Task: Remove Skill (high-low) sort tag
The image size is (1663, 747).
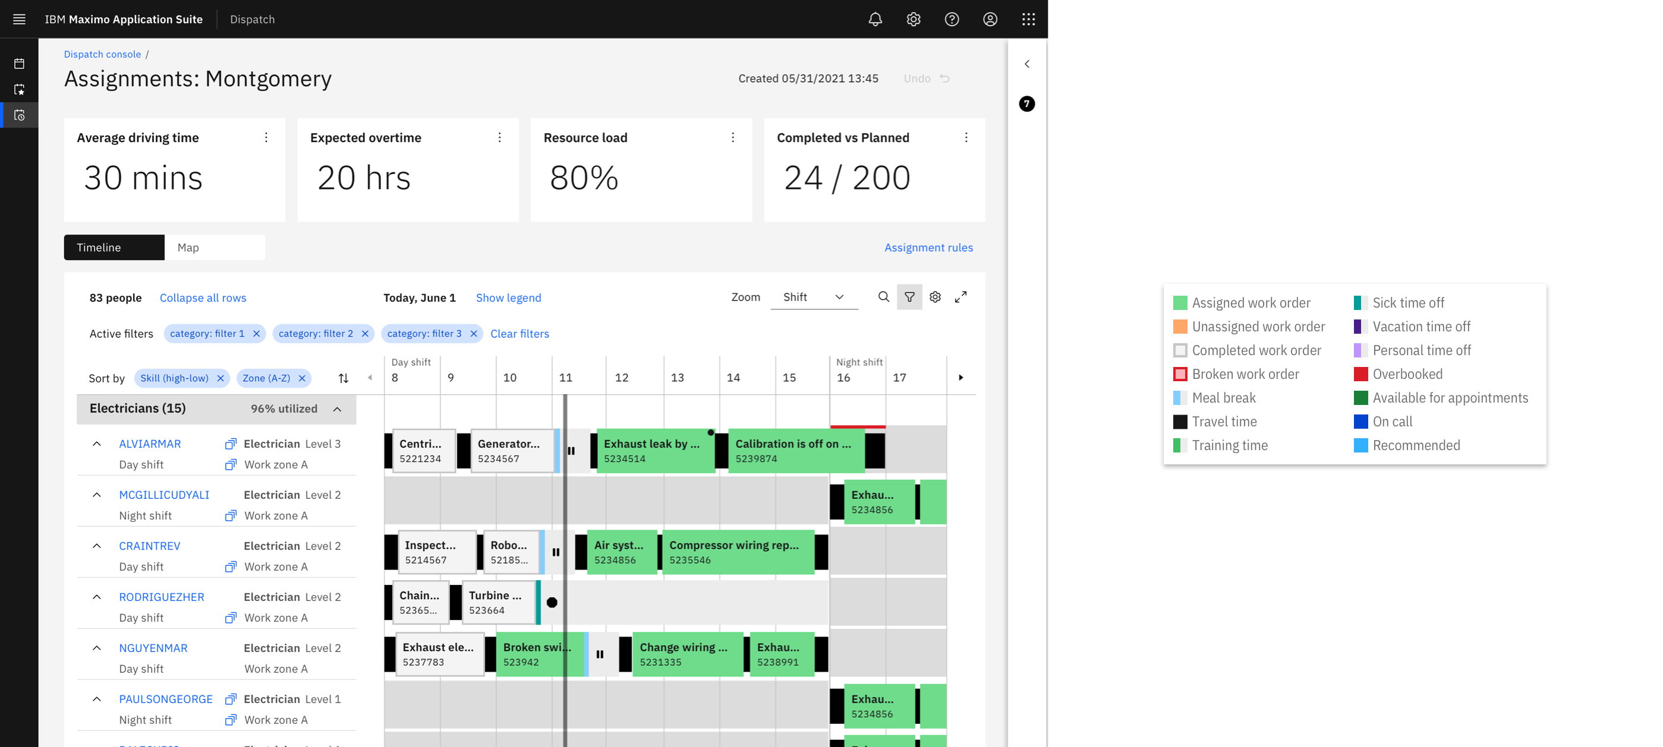Action: (220, 379)
